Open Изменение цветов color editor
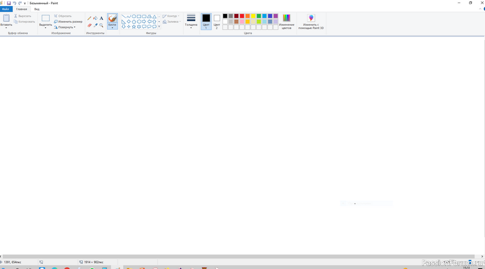The width and height of the screenshot is (485, 269). (287, 22)
